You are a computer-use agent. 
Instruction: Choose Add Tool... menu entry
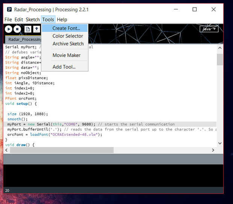[65, 67]
